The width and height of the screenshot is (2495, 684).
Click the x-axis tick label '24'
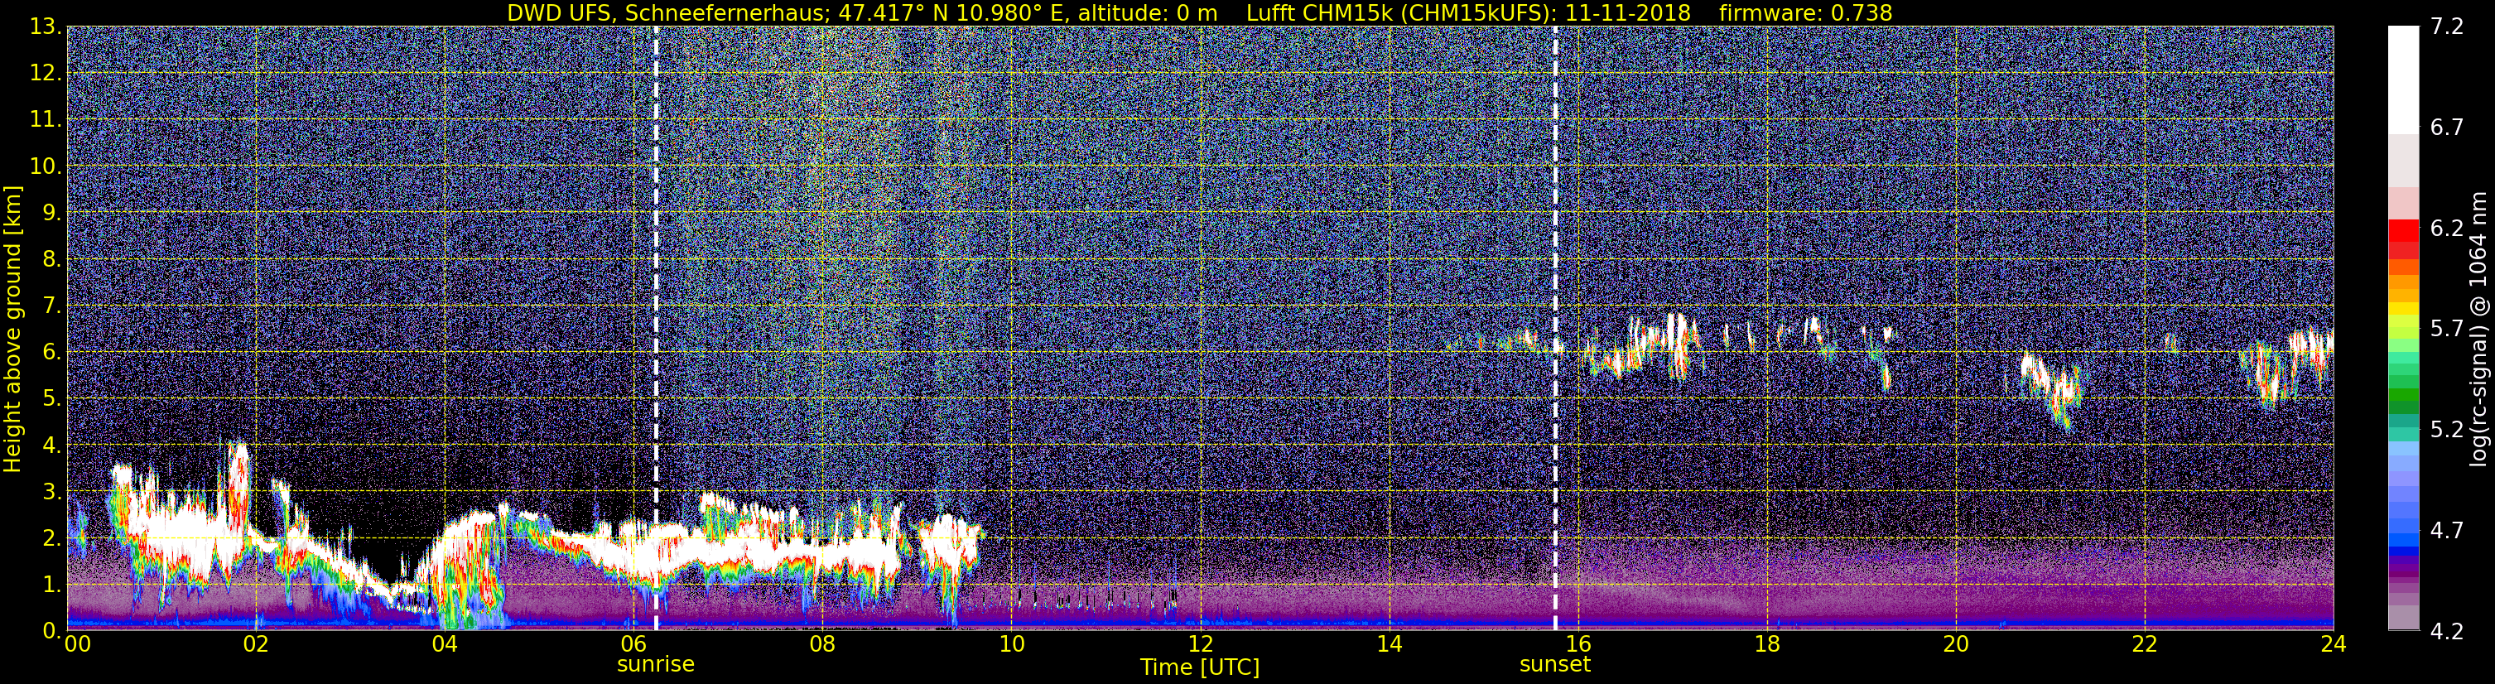(2334, 645)
